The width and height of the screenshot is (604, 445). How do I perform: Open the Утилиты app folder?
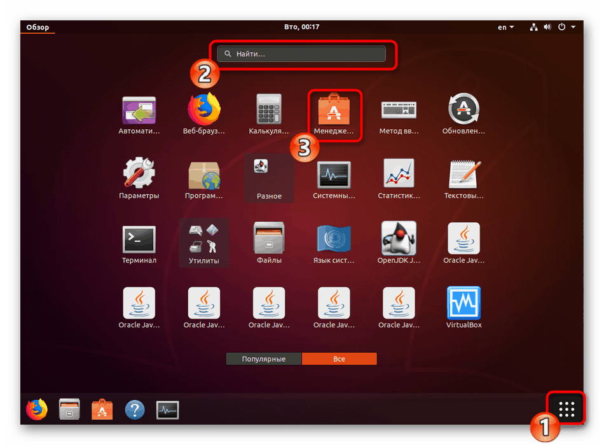point(204,243)
